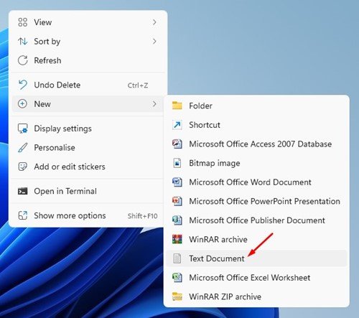Click the WinRAR archive books icon
Image resolution: width=359 pixels, height=318 pixels.
coord(177,239)
